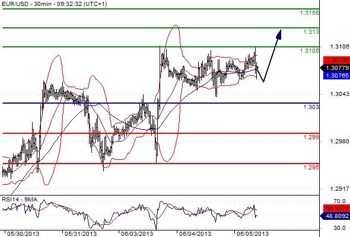Click the blue 48.8092 RSI value tag
Image resolution: width=350 pixels, height=237 pixels.
[x=335, y=216]
